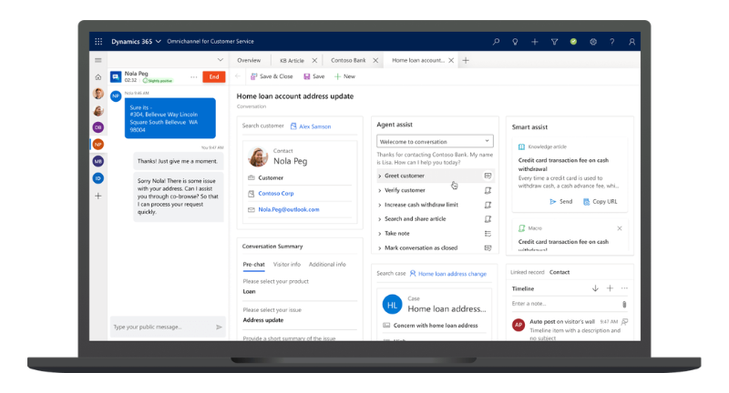Send the knowledge article to customer

click(561, 201)
